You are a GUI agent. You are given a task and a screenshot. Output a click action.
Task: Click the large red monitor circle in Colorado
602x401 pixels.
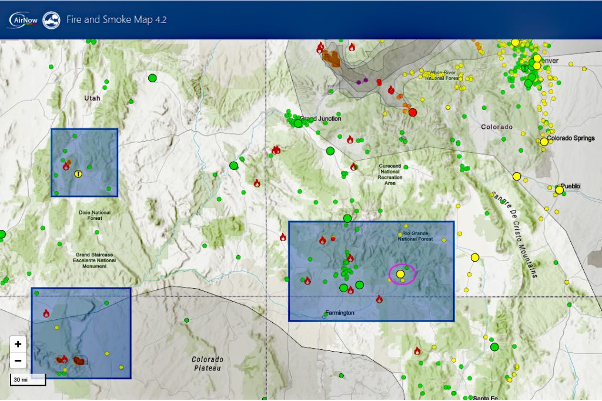click(x=413, y=112)
